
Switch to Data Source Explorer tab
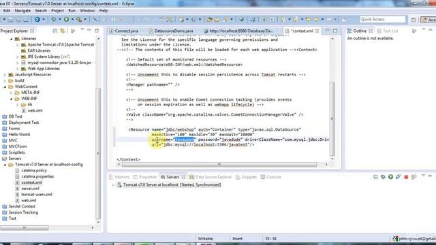211,177
